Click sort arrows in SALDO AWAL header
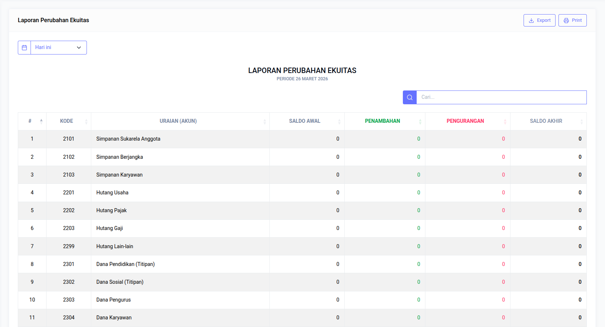The height and width of the screenshot is (327, 605). pos(339,122)
